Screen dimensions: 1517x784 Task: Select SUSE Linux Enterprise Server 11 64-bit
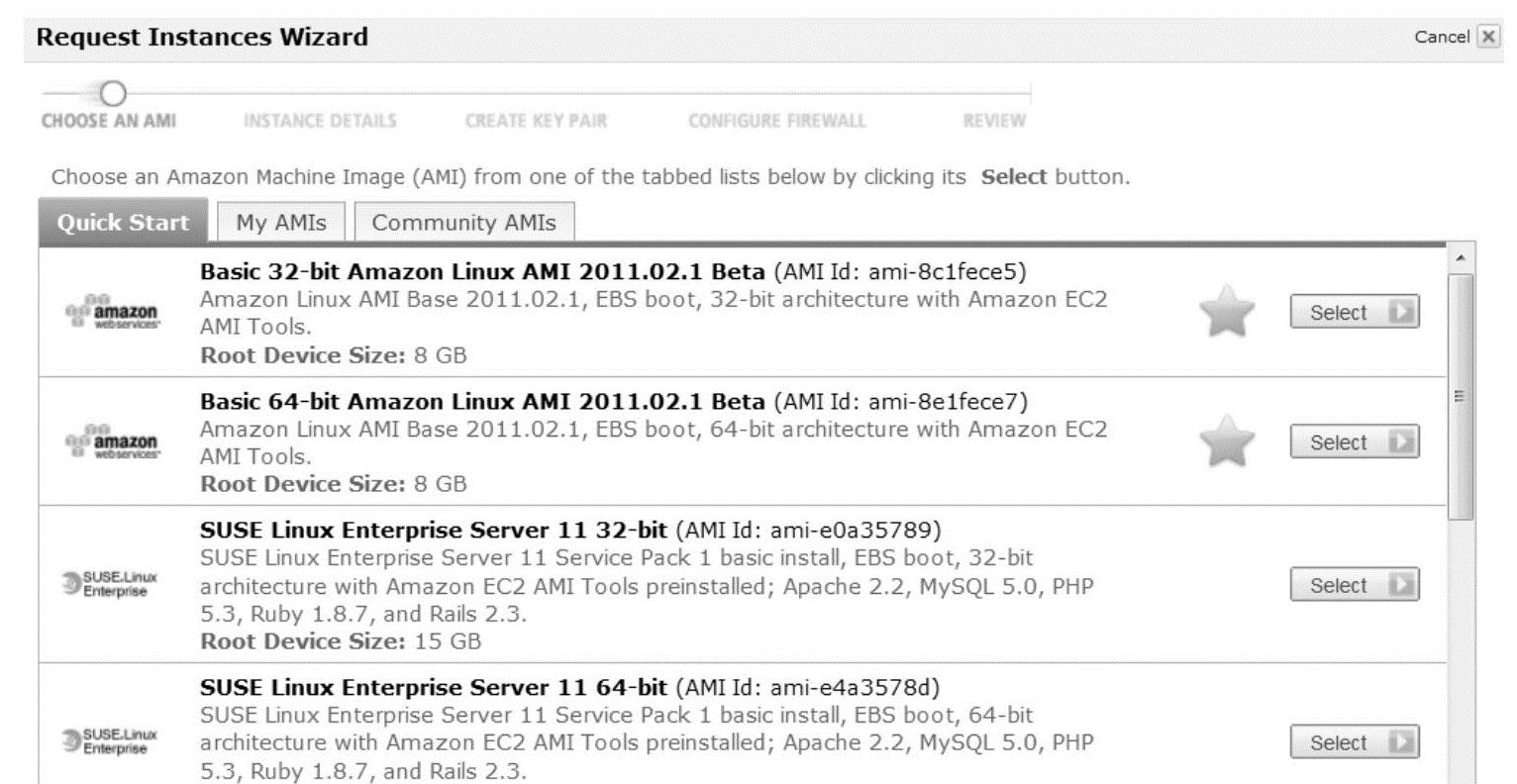pos(1354,743)
